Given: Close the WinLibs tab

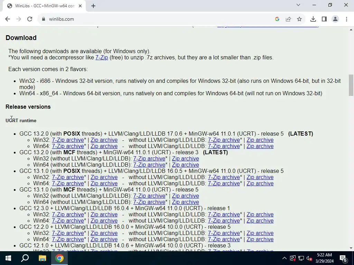Looking at the screenshot, I should pyautogui.click(x=80, y=6).
